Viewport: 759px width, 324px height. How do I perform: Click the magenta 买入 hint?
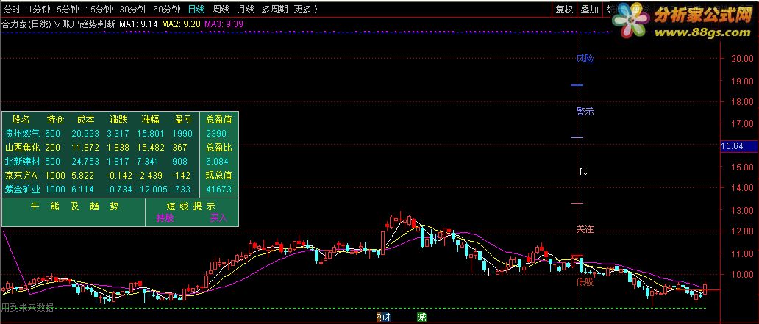tap(218, 218)
